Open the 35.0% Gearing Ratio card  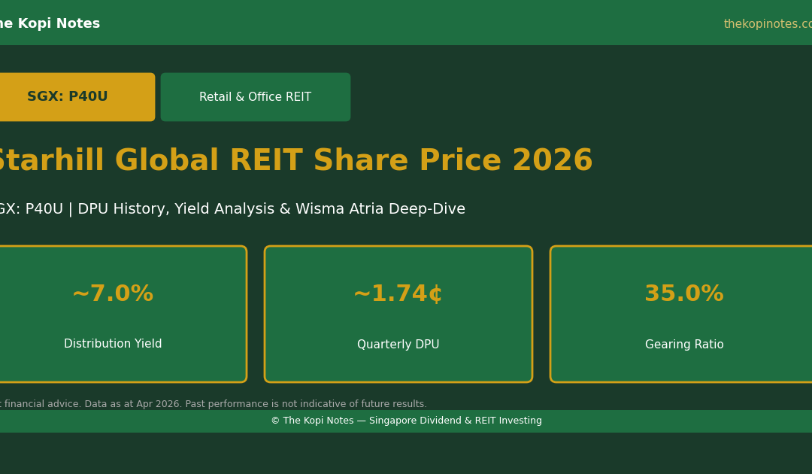tap(681, 314)
